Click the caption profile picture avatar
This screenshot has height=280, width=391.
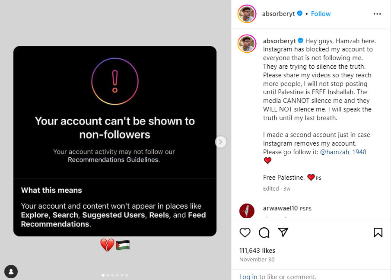tap(247, 44)
